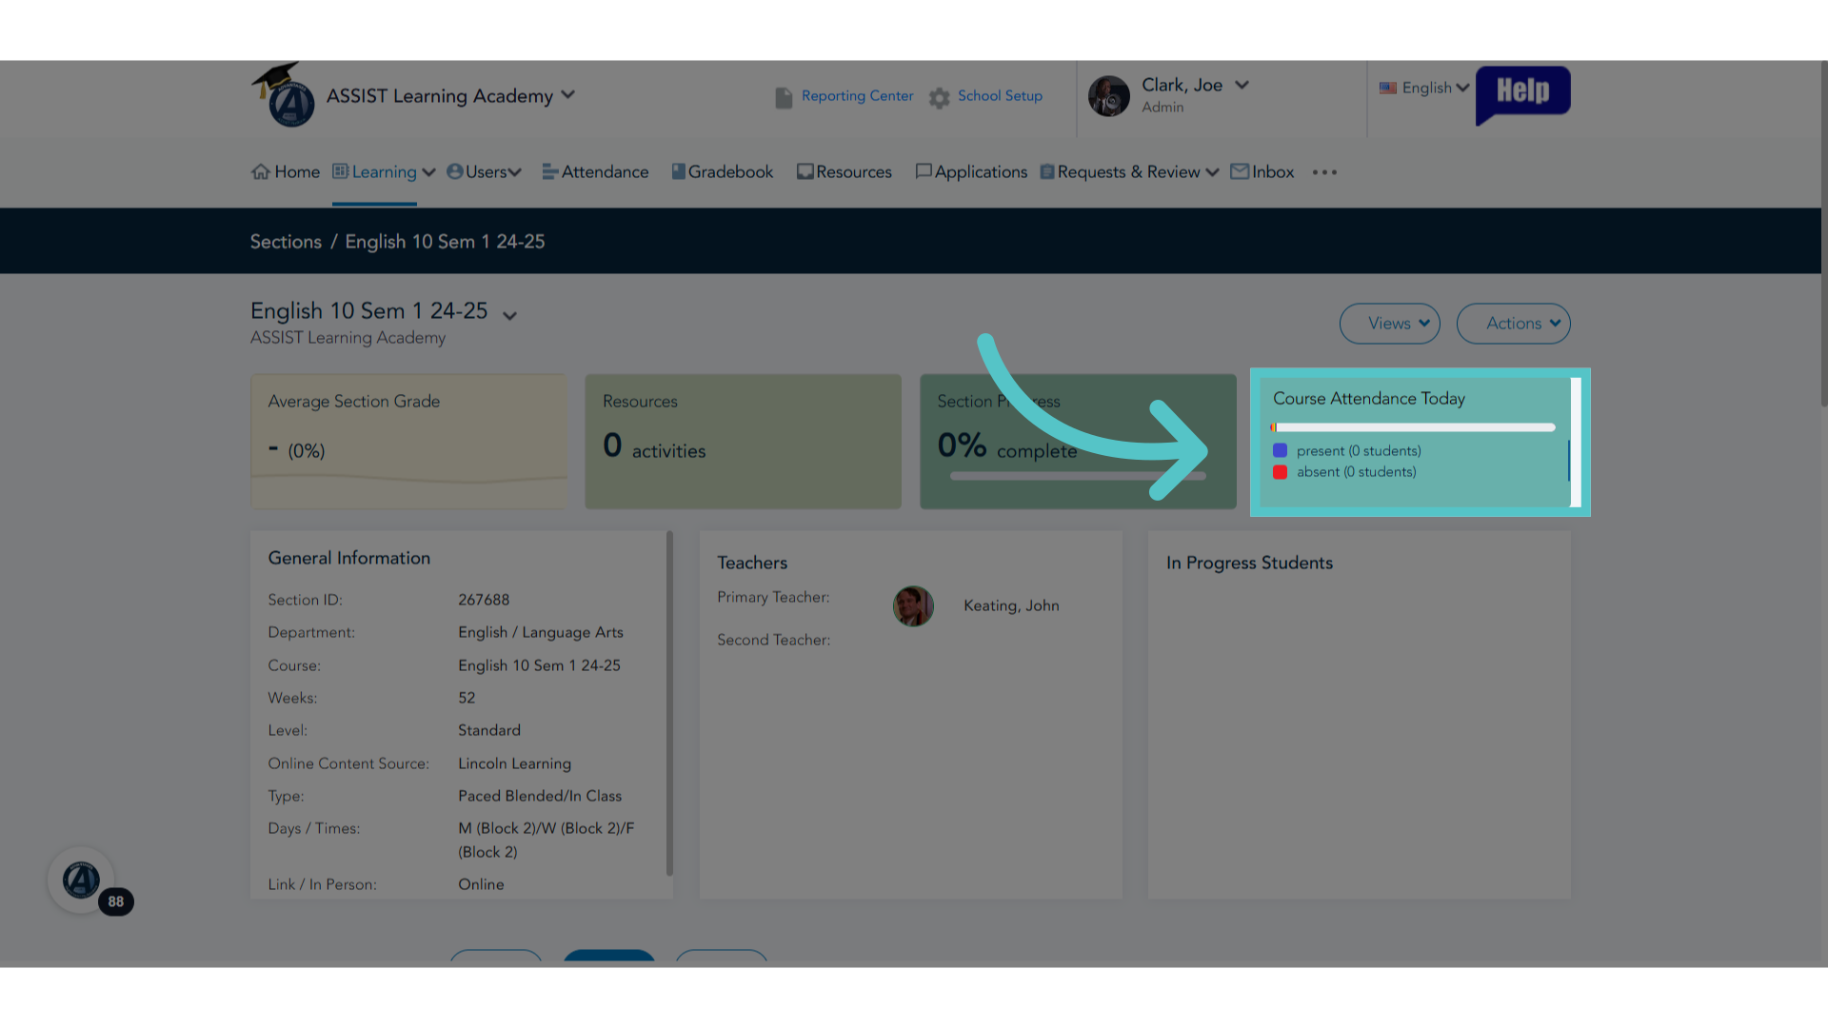Open the Resources 0 activities card
The image size is (1828, 1028).
coord(743,442)
